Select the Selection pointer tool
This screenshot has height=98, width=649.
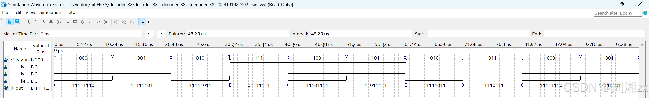(x=9, y=22)
